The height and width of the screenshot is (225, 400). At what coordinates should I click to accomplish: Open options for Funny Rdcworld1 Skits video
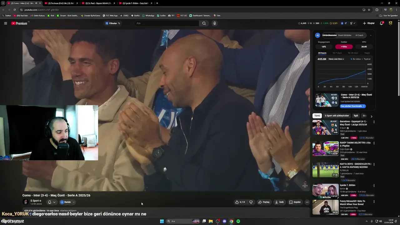374,202
